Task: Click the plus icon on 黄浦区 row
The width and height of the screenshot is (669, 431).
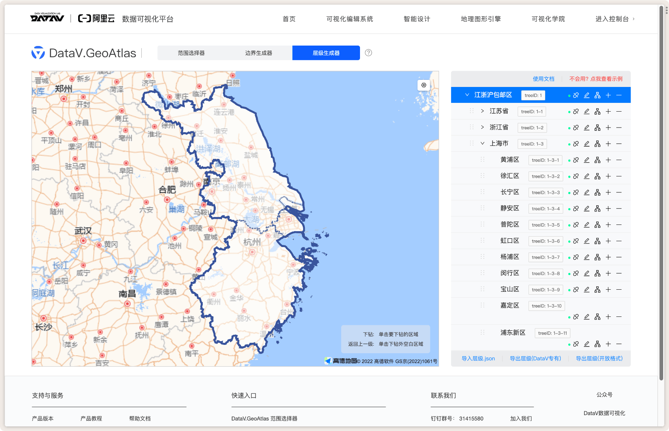Action: (x=608, y=160)
